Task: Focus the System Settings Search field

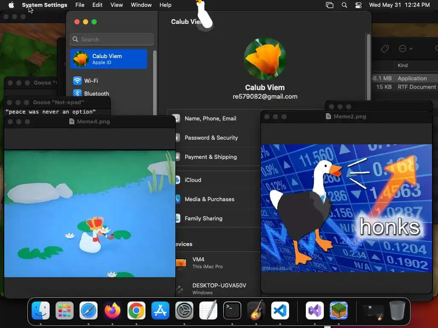Action: click(112, 39)
